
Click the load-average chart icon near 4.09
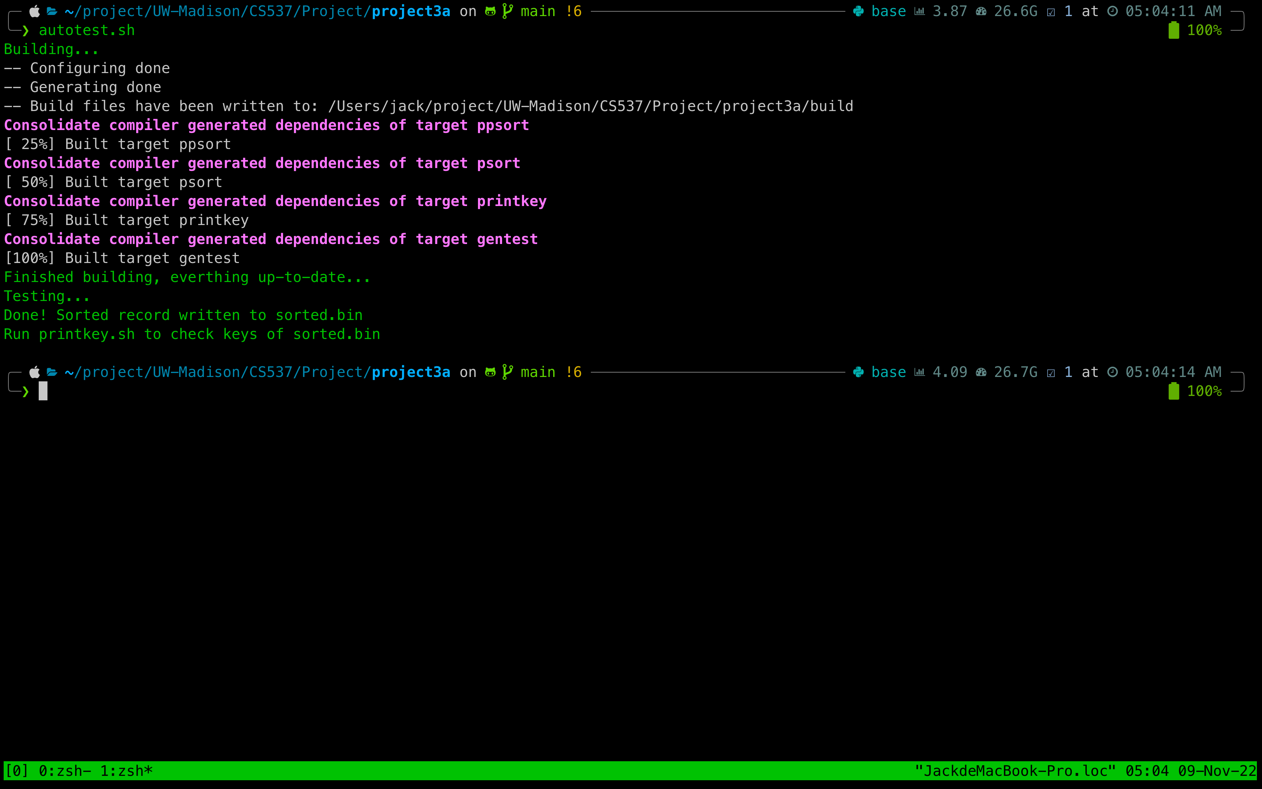pyautogui.click(x=919, y=372)
